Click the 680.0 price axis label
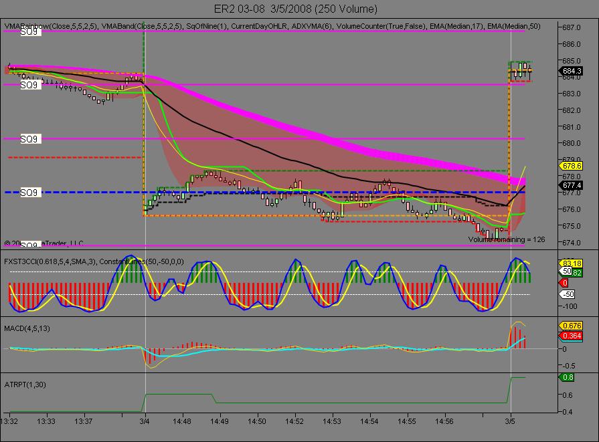599x442 pixels. pyautogui.click(x=572, y=143)
